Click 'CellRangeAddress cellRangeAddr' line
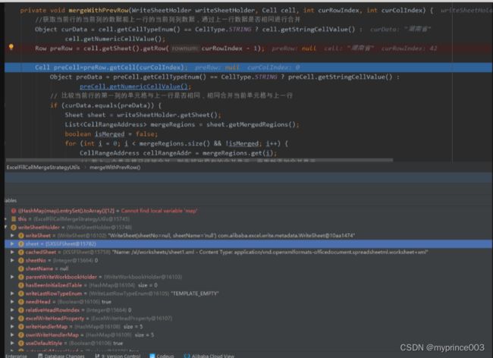 (178, 153)
